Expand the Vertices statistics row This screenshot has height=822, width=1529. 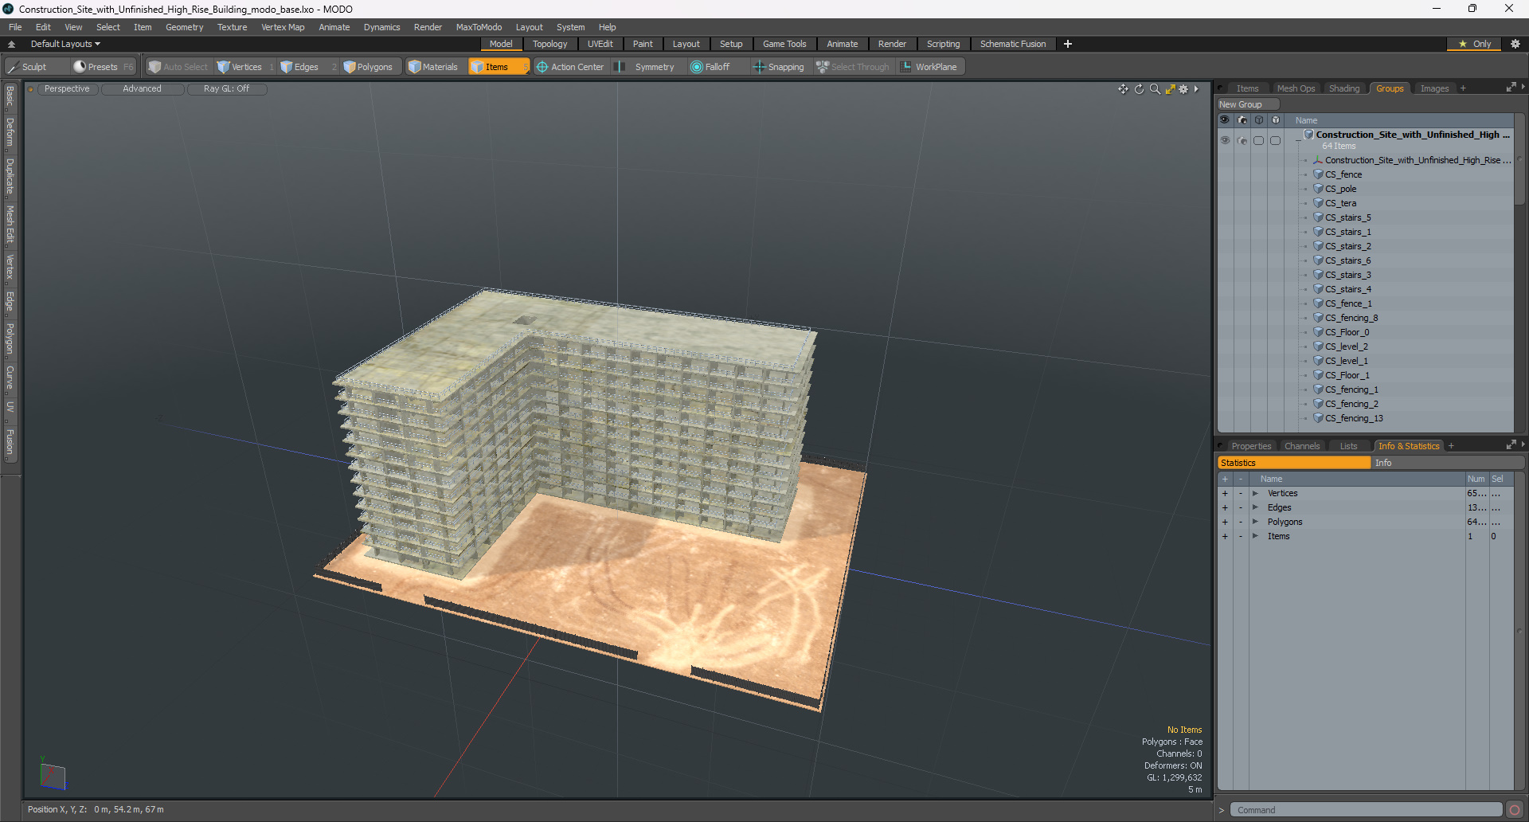pyautogui.click(x=1255, y=494)
